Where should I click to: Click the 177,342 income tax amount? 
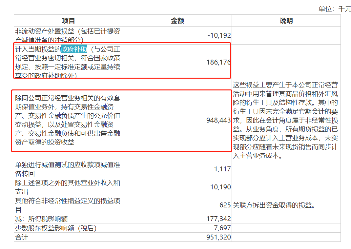coord(219,219)
